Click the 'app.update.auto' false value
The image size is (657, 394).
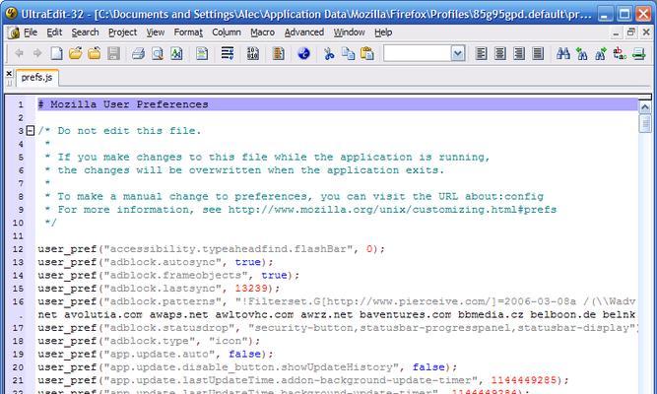pos(244,354)
